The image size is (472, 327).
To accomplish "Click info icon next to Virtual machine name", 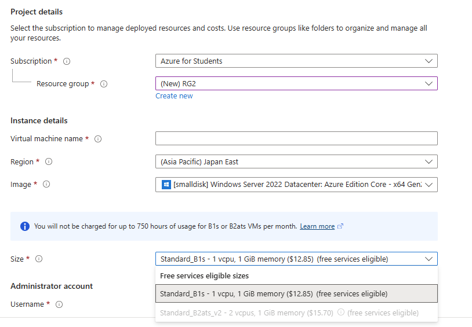I will 98,139.
